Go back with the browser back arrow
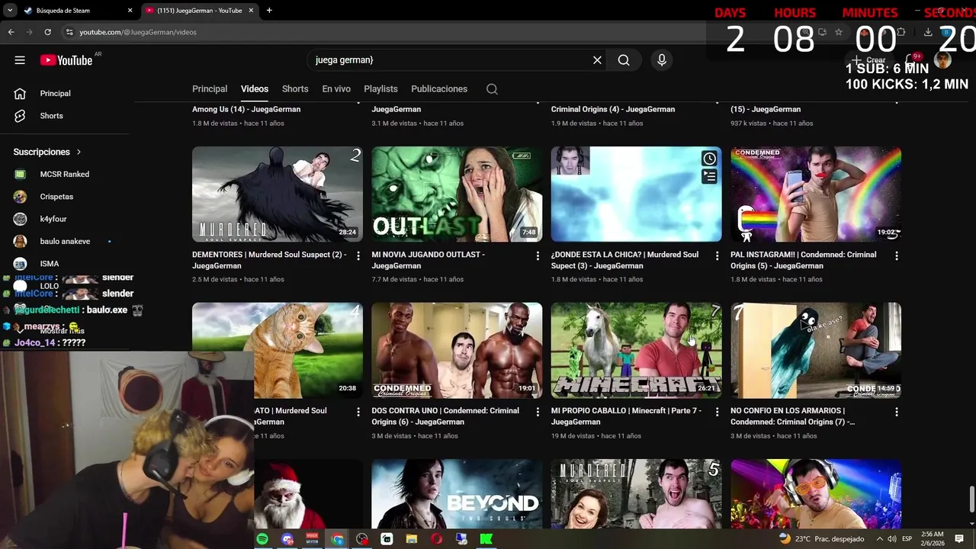Viewport: 976px width, 549px height. pos(11,32)
